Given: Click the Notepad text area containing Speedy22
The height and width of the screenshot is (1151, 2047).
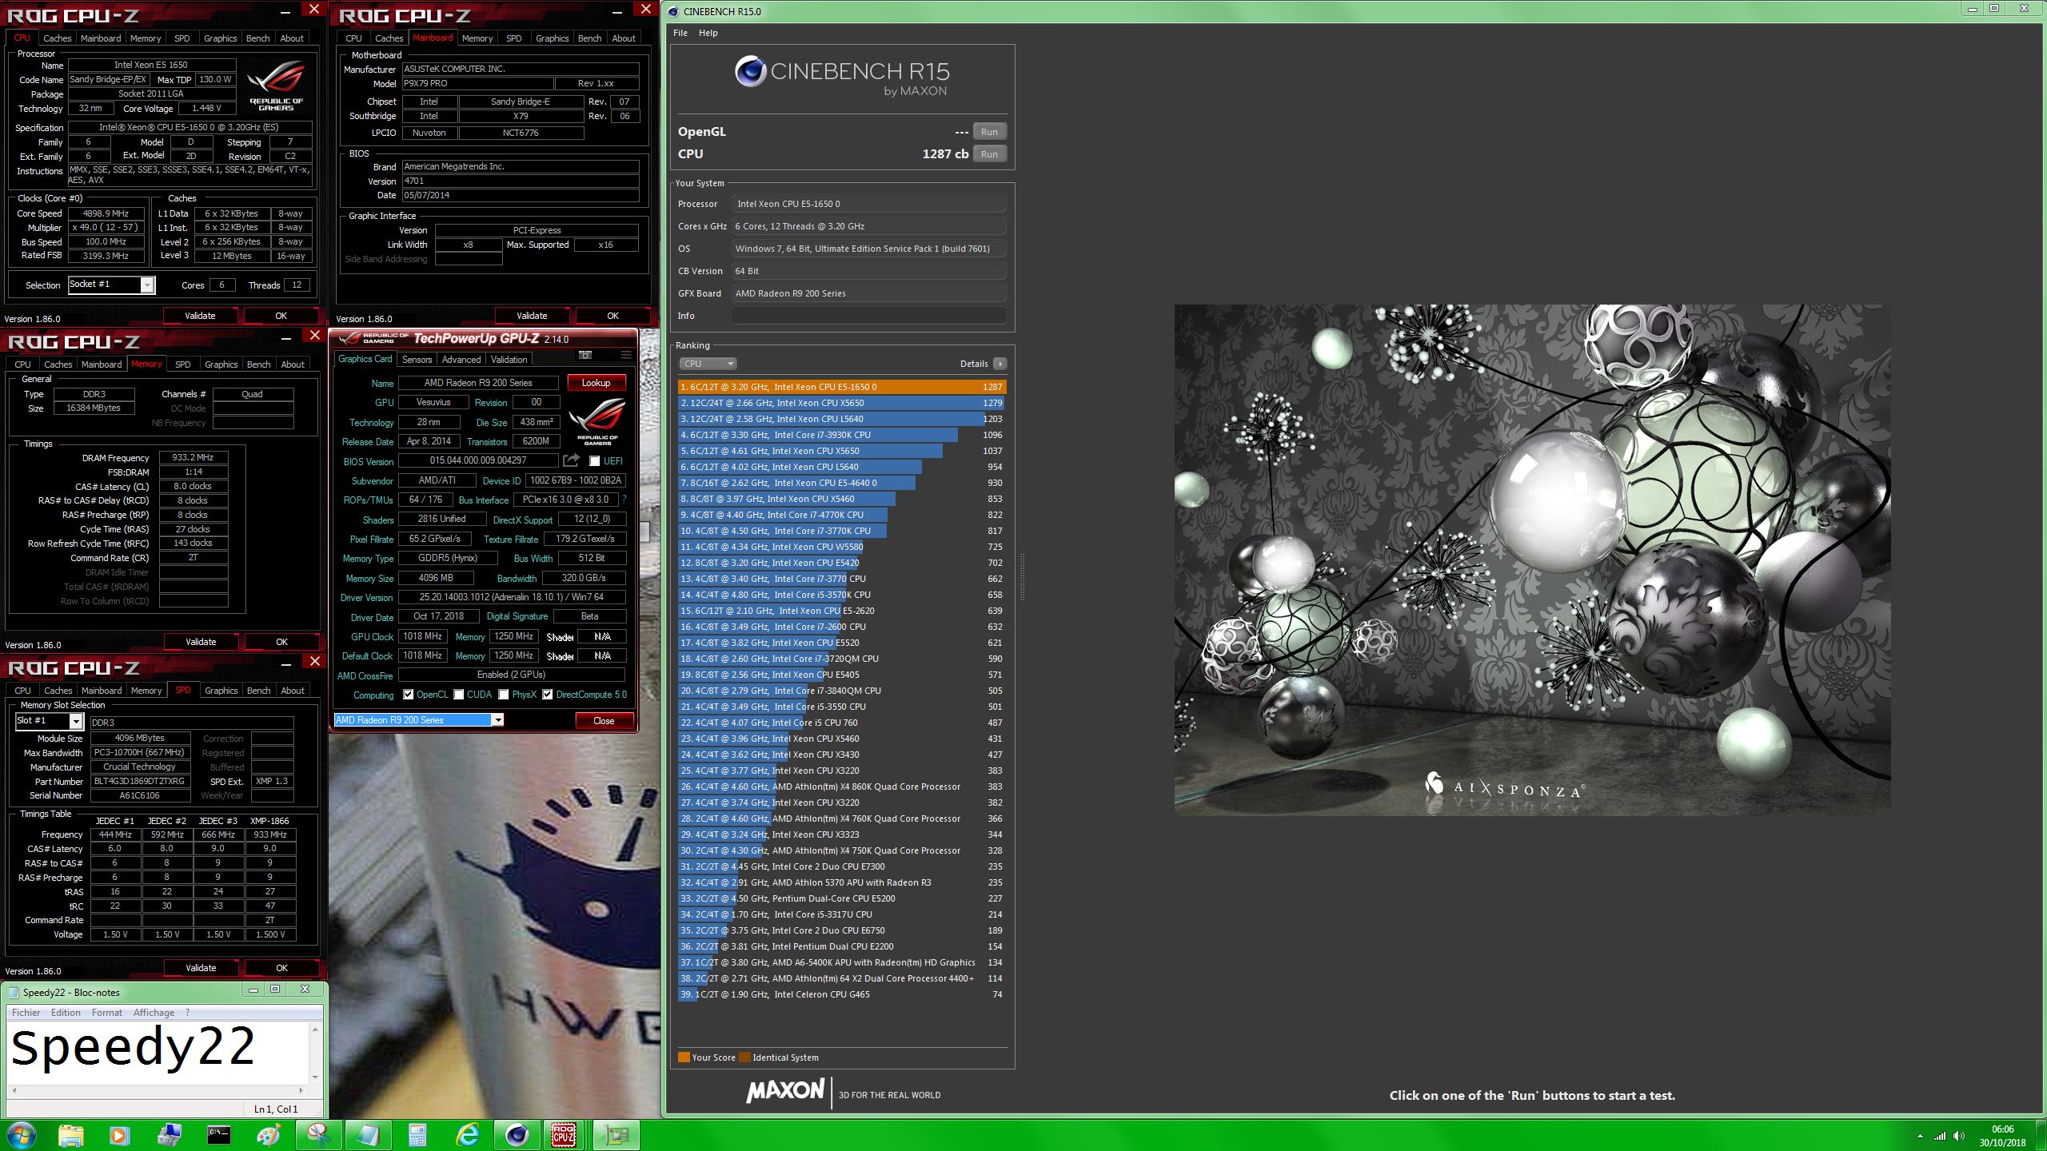Looking at the screenshot, I should pos(158,1052).
